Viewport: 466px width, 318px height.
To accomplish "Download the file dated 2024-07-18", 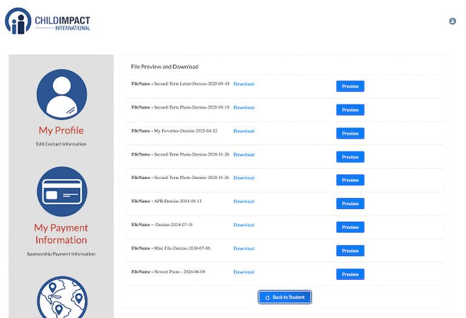I will (244, 225).
